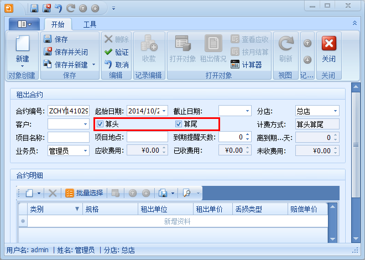365x260 pixels.
Task: Click the 租出单价 column header
Action: tap(213, 209)
